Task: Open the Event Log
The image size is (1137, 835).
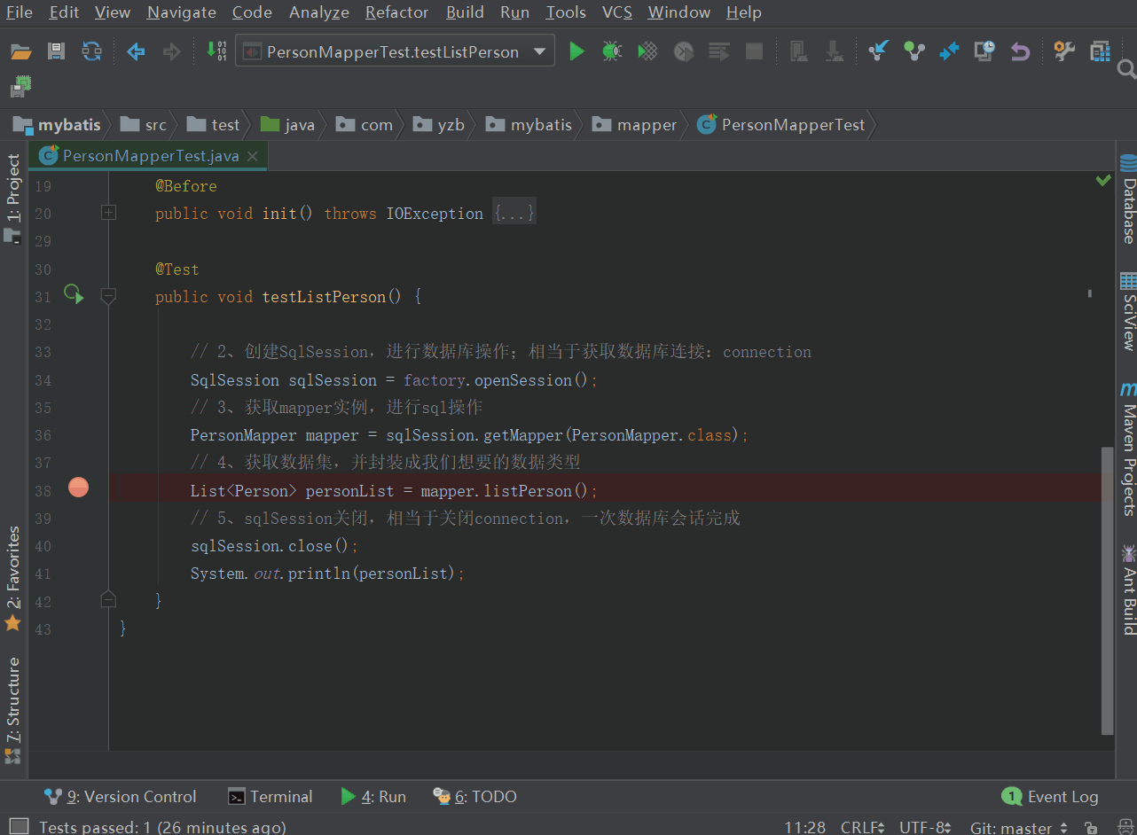Action: click(1050, 797)
